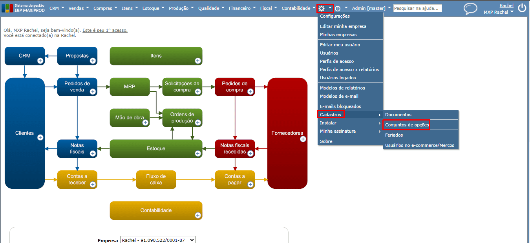Open the CRM dropdown menu
The image size is (530, 243).
(x=57, y=8)
